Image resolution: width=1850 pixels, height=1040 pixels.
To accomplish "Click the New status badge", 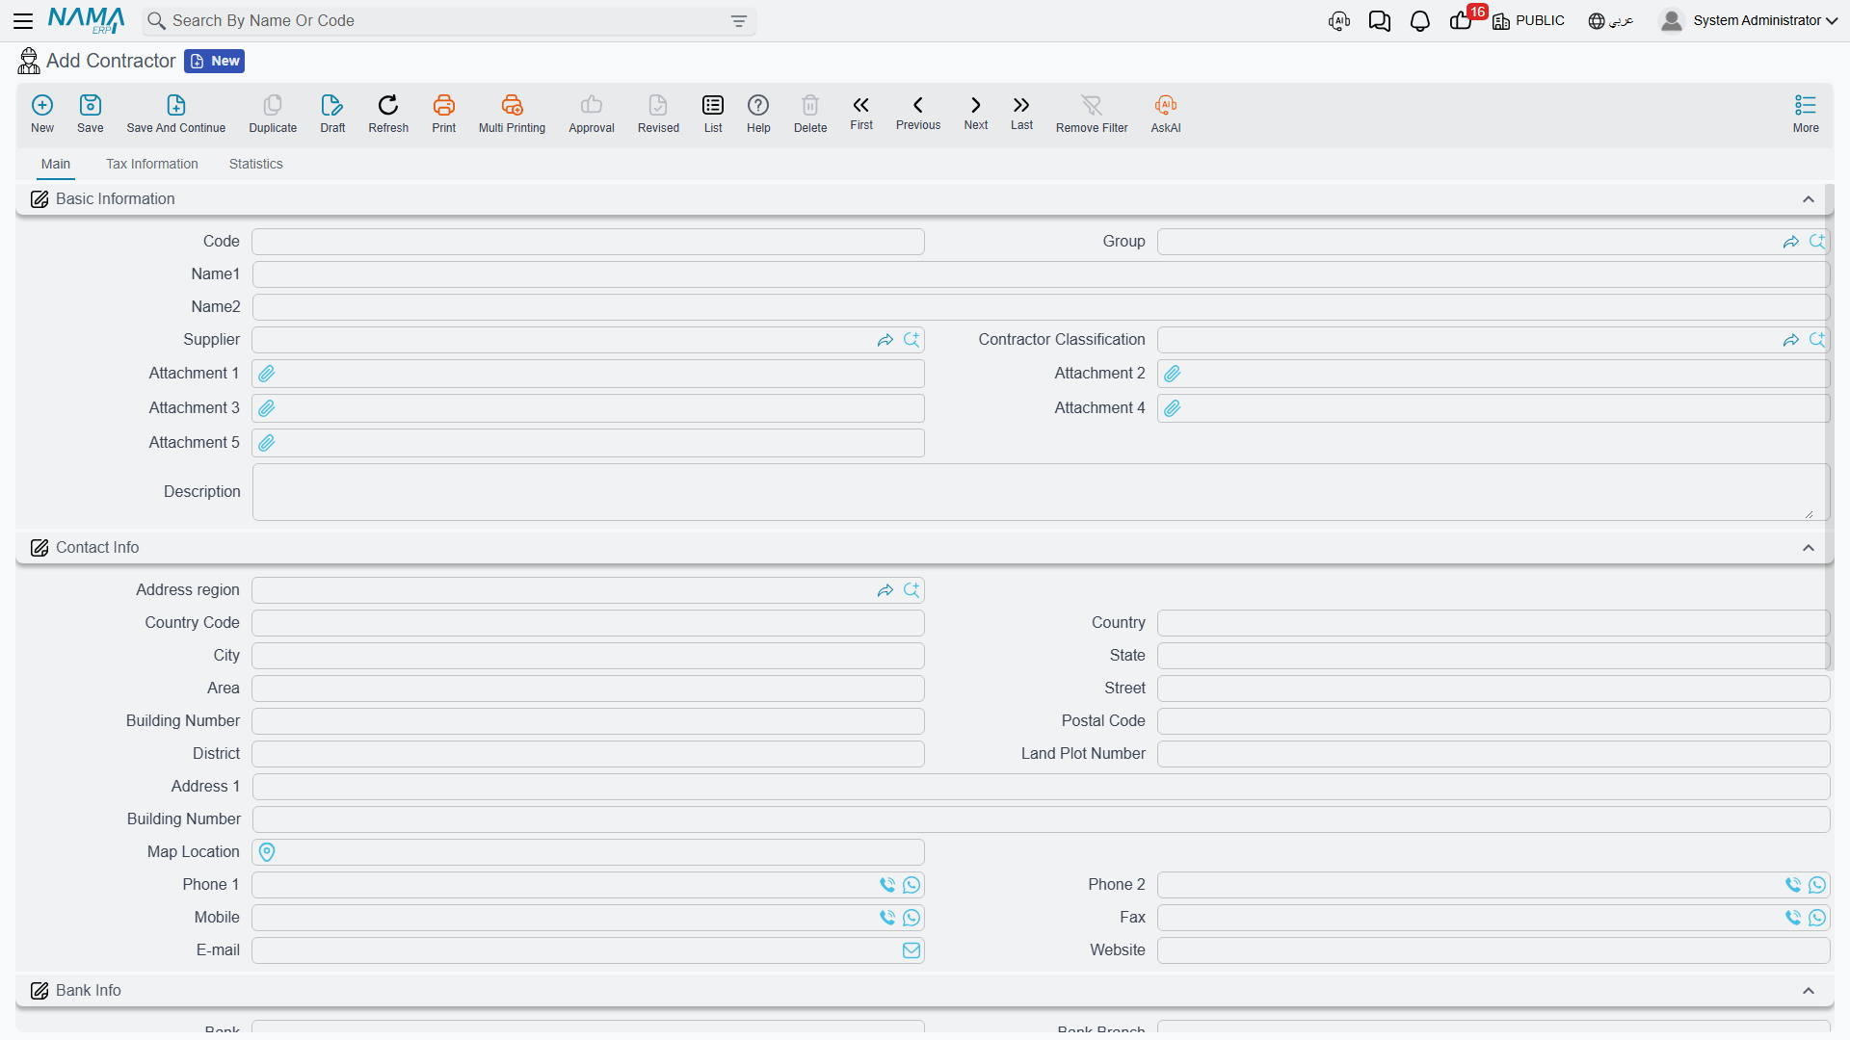I will [x=215, y=62].
